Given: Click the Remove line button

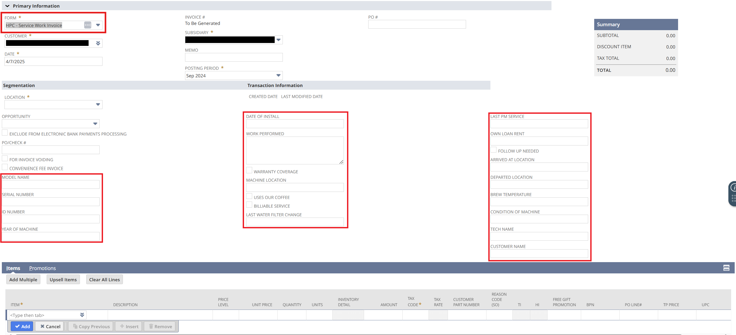Looking at the screenshot, I should pyautogui.click(x=160, y=326).
